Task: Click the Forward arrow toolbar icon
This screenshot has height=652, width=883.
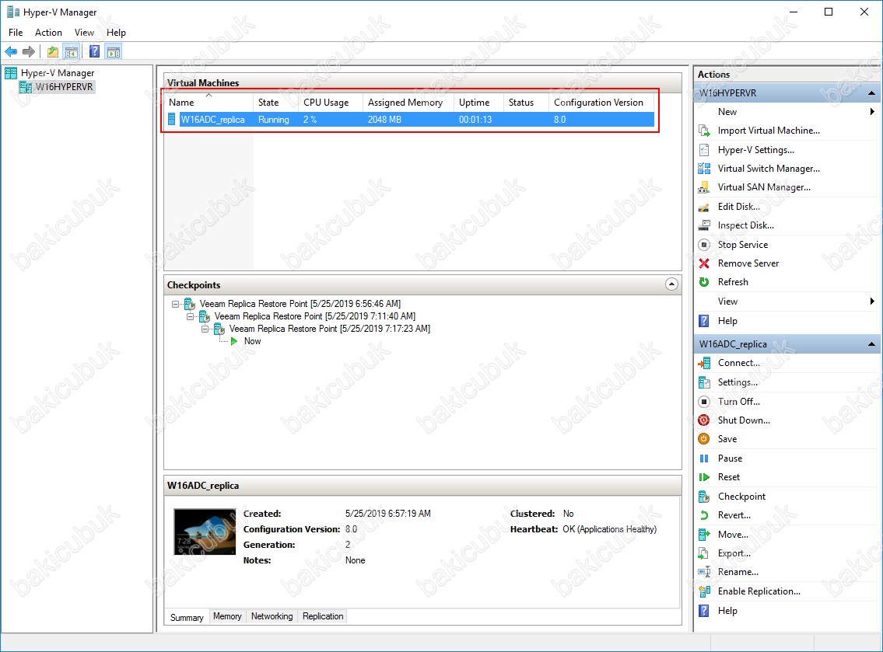Action: click(x=29, y=52)
